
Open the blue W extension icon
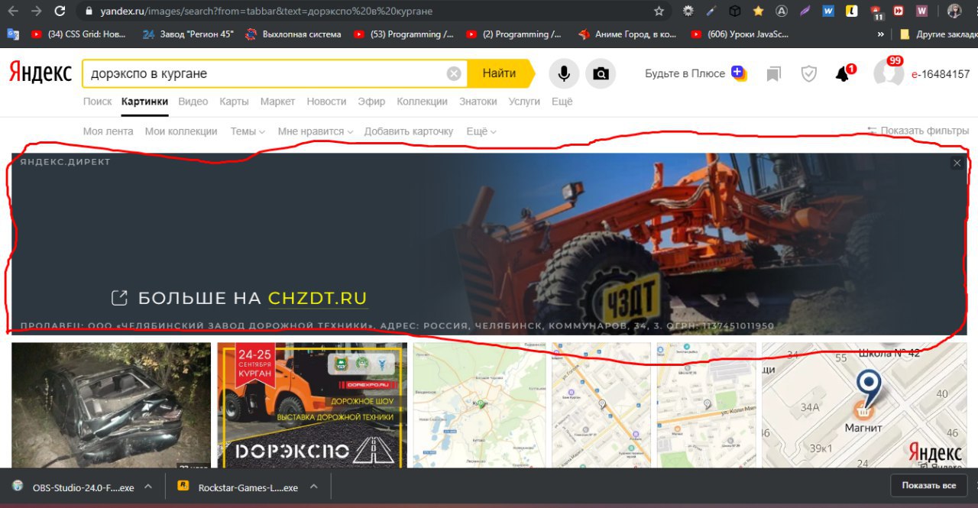tap(828, 11)
